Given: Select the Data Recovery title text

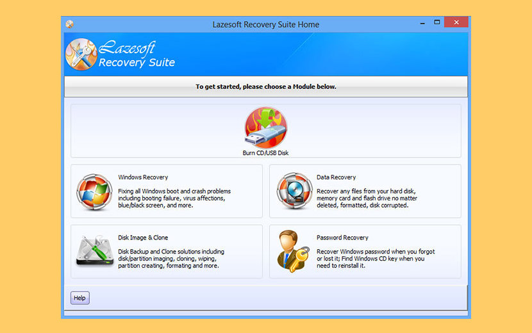Looking at the screenshot, I should point(337,177).
